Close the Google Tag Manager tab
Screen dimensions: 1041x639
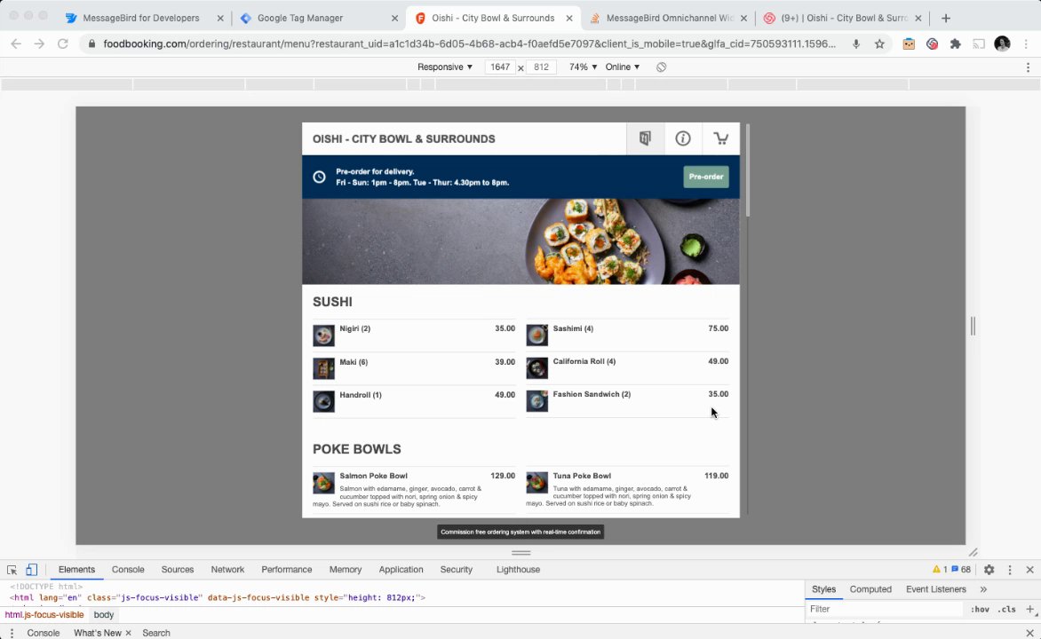click(394, 19)
